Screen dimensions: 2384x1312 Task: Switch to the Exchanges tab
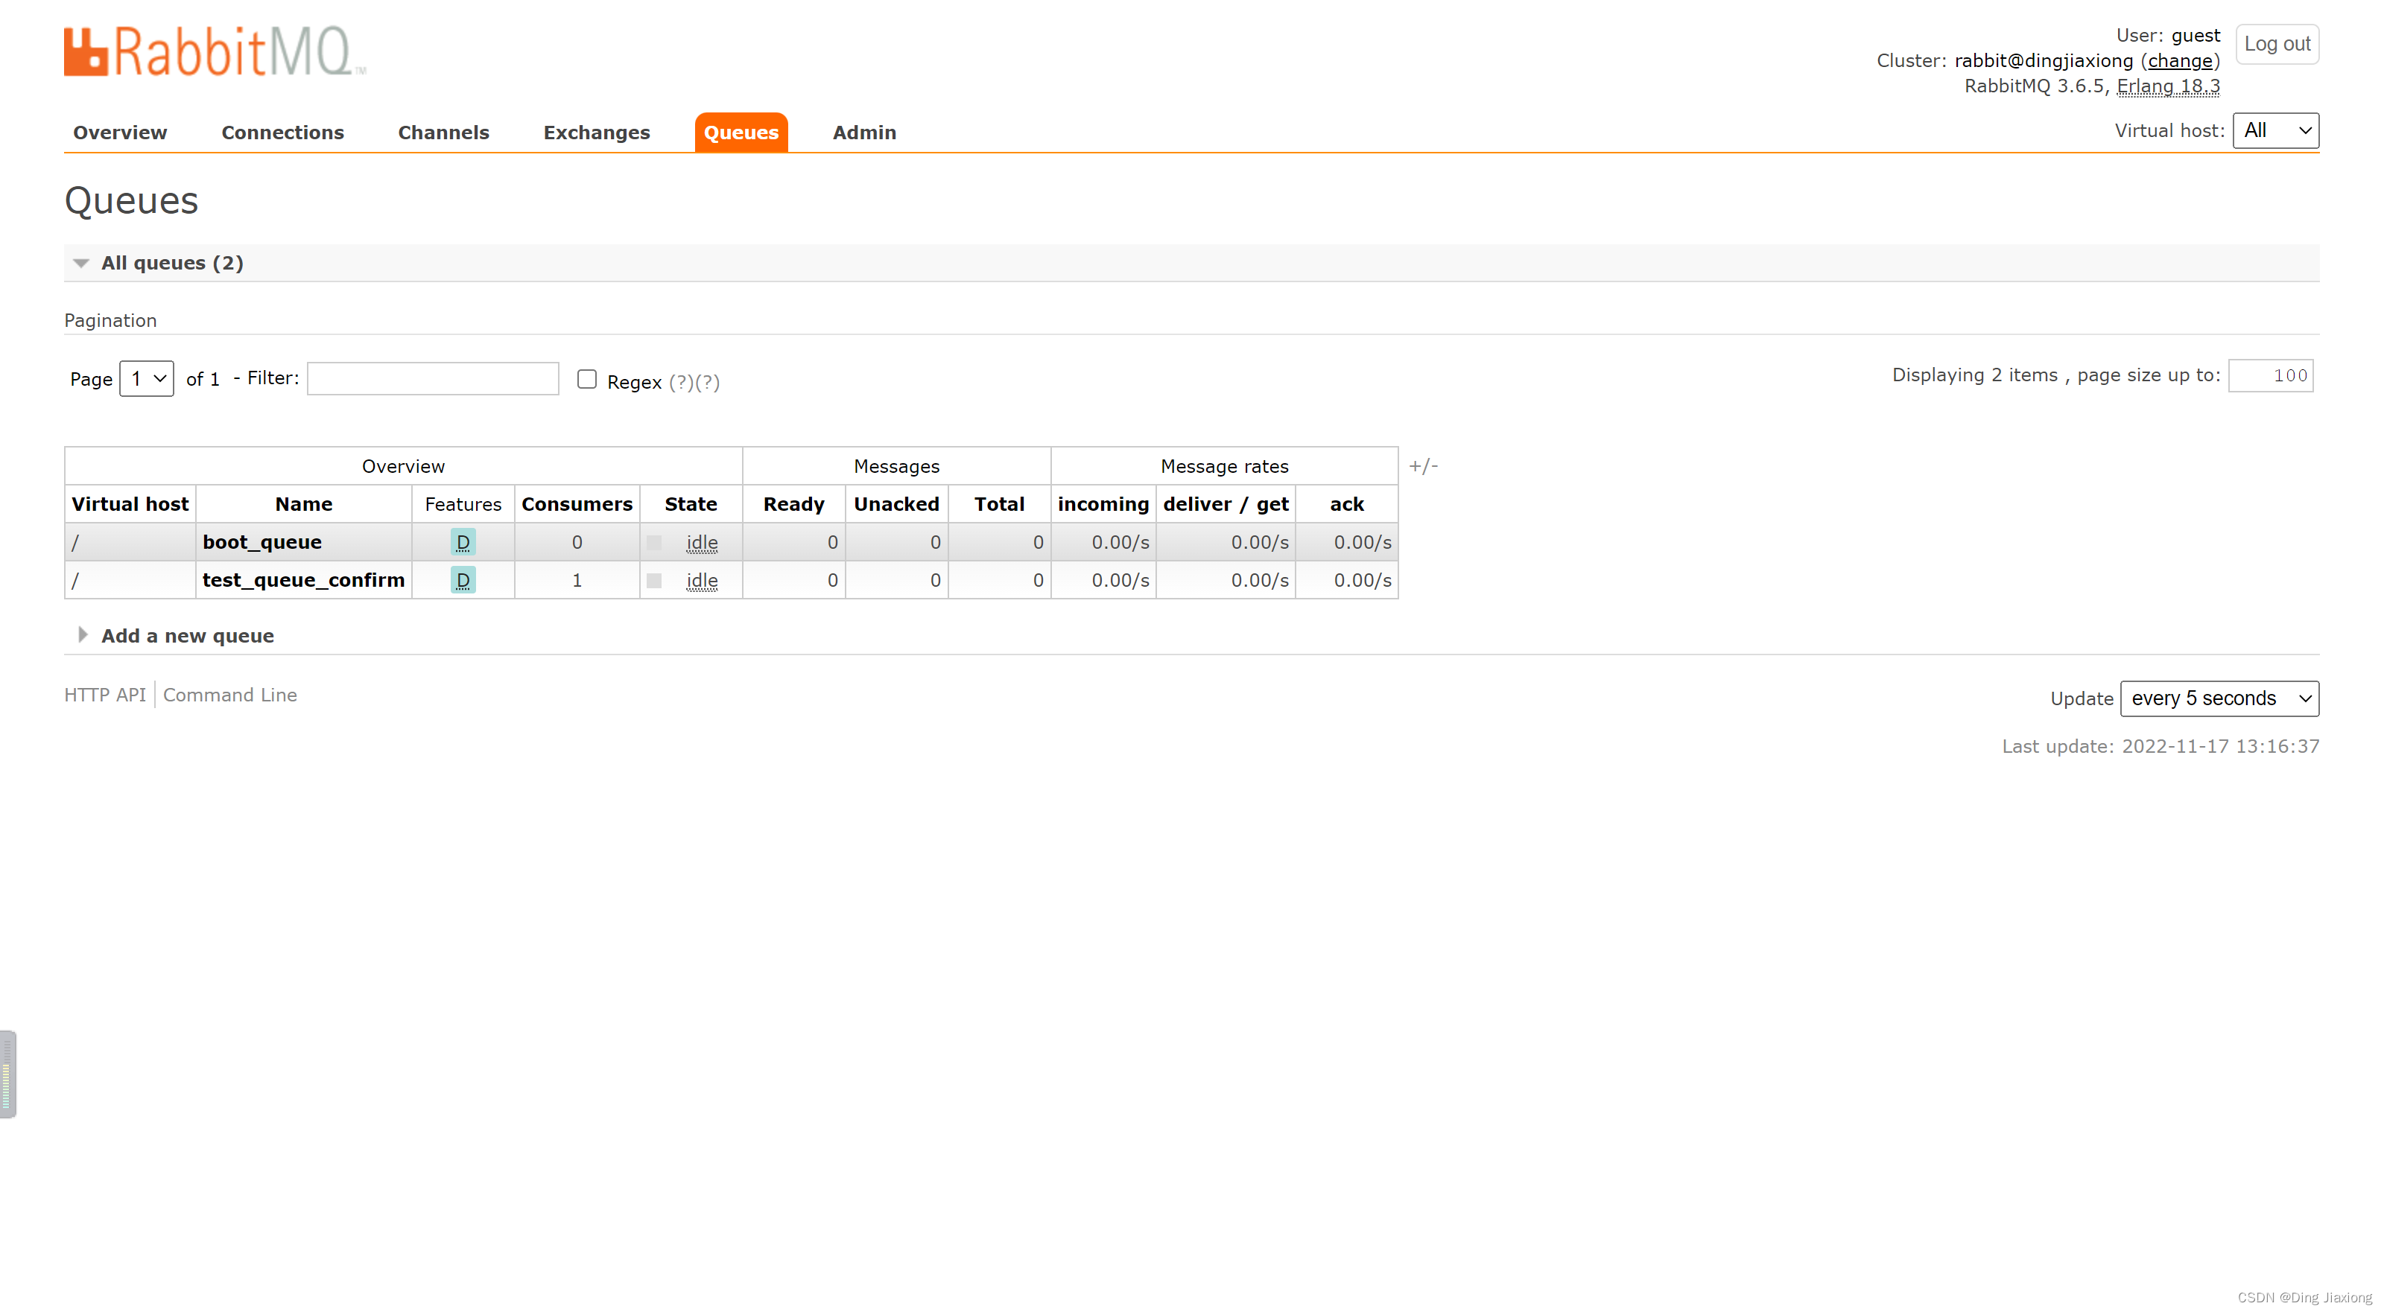pyautogui.click(x=596, y=133)
